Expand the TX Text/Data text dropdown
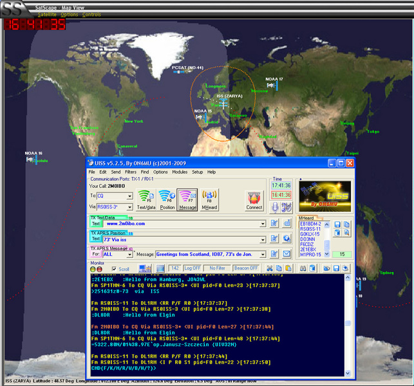 (263, 224)
